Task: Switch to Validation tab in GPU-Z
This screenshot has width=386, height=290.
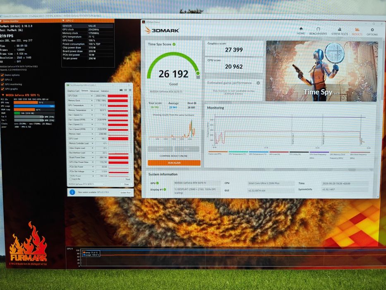Action: (x=105, y=91)
